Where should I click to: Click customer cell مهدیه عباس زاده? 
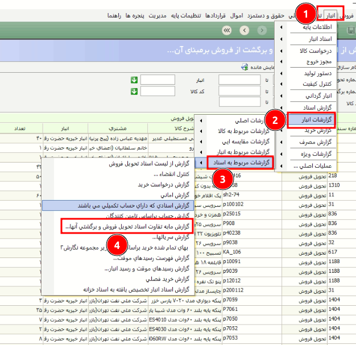click(x=118, y=138)
